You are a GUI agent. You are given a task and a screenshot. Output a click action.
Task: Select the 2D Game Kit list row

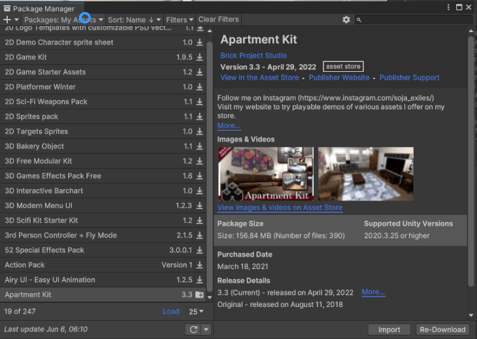point(103,57)
